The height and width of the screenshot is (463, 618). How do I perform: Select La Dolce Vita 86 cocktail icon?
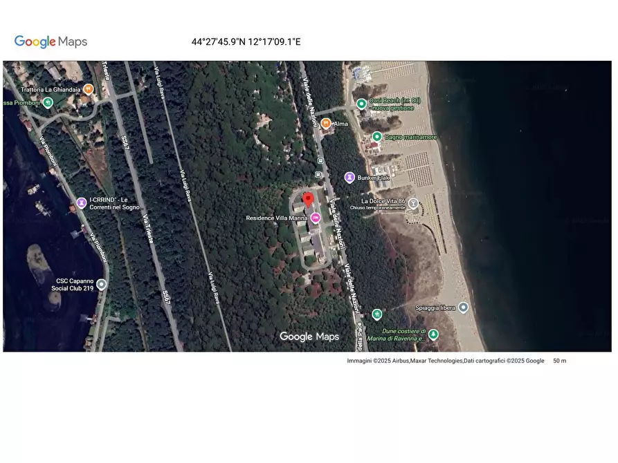413,203
